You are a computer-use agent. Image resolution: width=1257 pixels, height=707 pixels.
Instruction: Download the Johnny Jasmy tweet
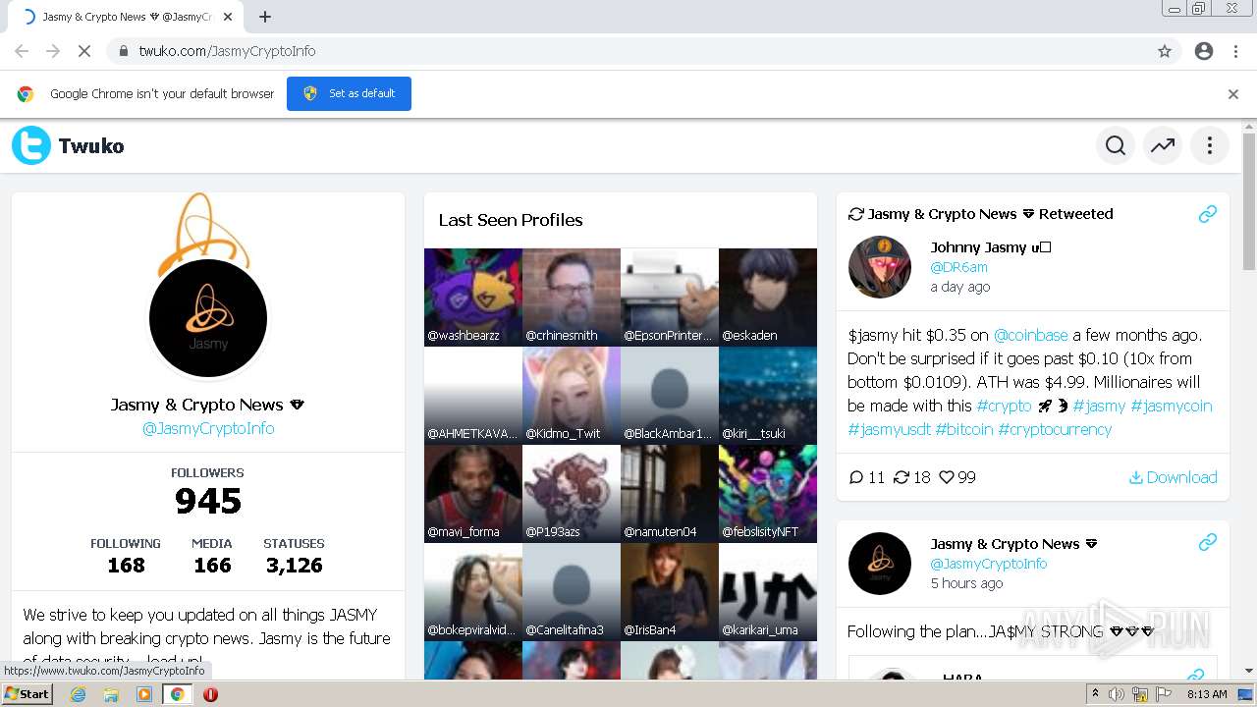coord(1173,477)
